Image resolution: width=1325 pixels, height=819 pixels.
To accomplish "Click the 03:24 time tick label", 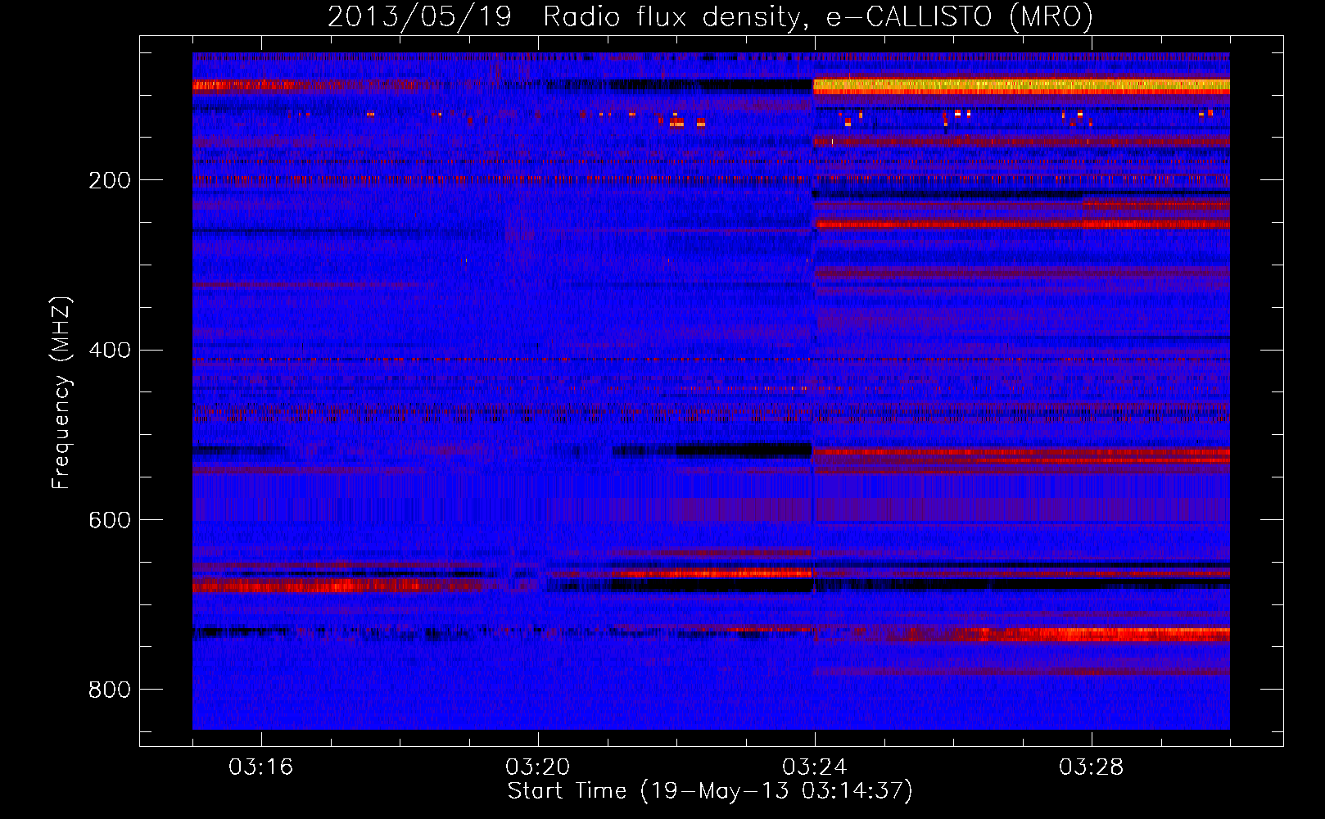I will point(815,767).
